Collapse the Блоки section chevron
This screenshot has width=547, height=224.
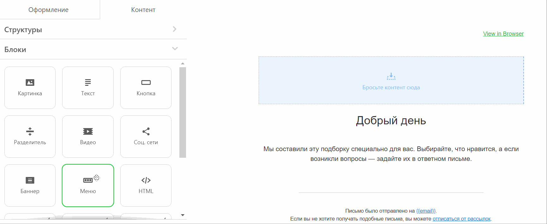coord(175,49)
